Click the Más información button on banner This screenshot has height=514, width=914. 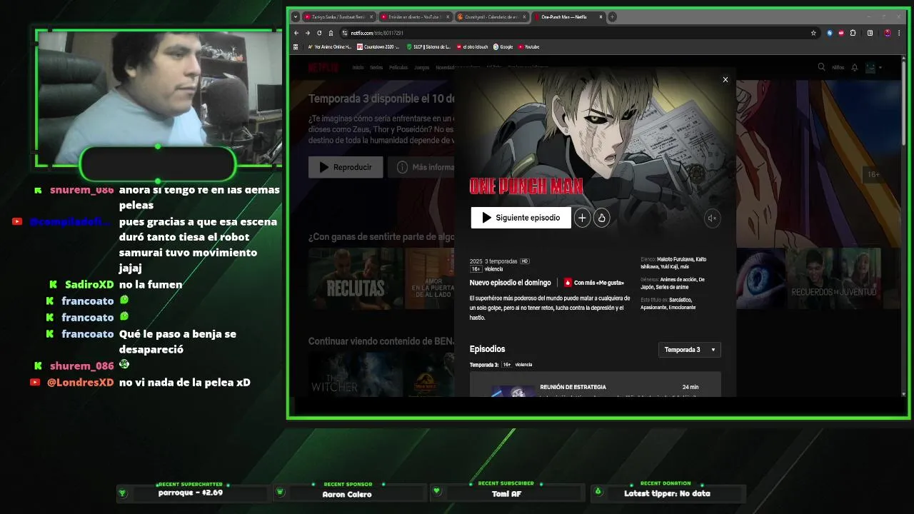(x=421, y=167)
